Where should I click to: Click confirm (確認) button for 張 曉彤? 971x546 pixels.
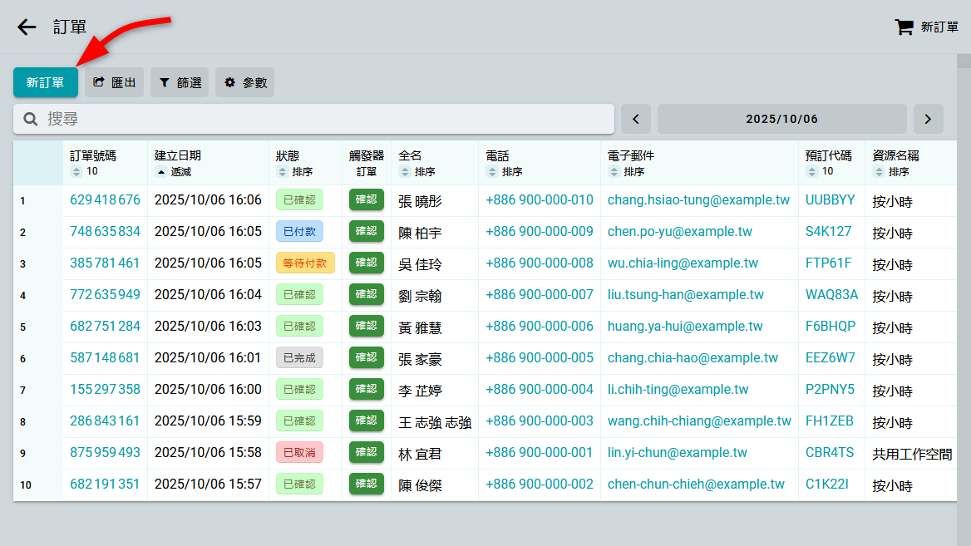pyautogui.click(x=367, y=199)
